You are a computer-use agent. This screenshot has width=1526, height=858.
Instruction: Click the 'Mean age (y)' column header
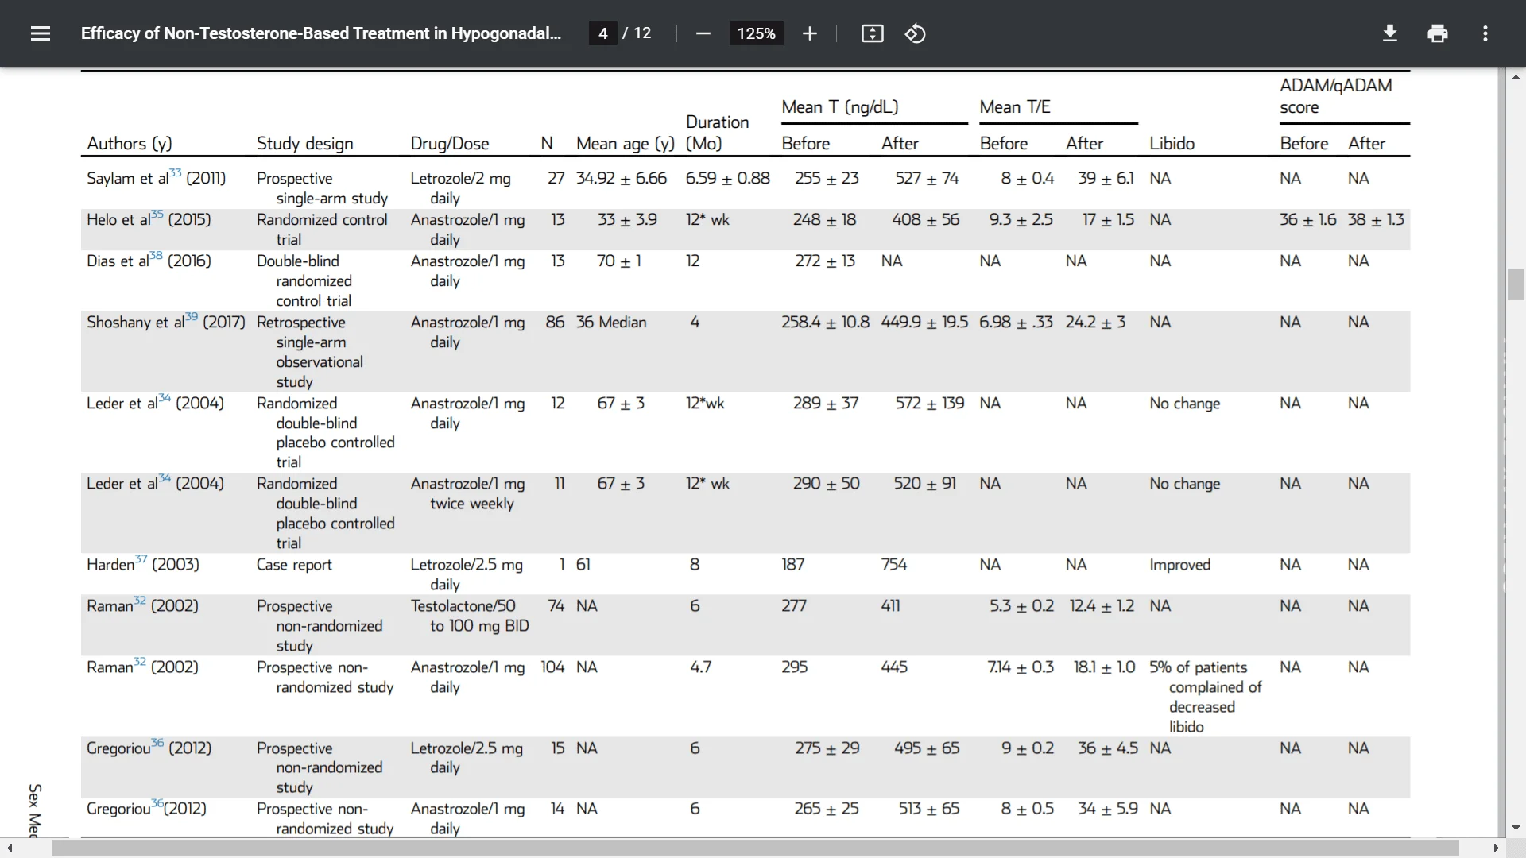pyautogui.click(x=626, y=144)
